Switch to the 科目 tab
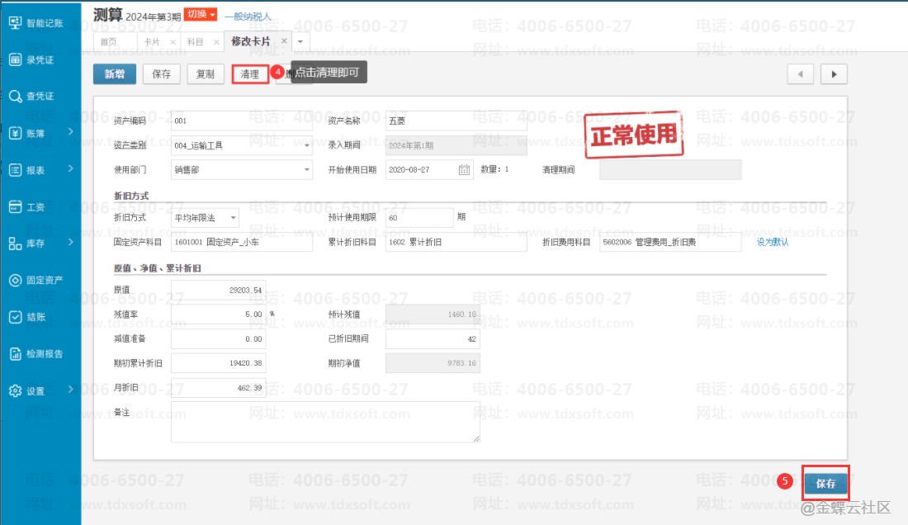Screen dimensions: 908x525 (196, 41)
